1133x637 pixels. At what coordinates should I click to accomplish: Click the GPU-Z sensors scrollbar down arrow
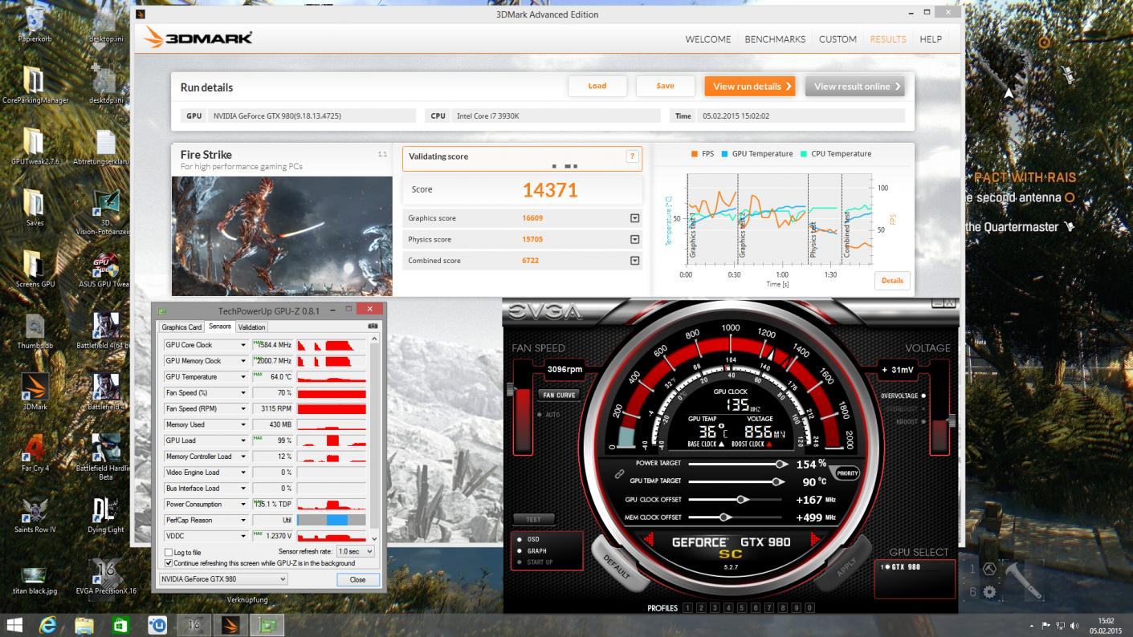[x=373, y=539]
